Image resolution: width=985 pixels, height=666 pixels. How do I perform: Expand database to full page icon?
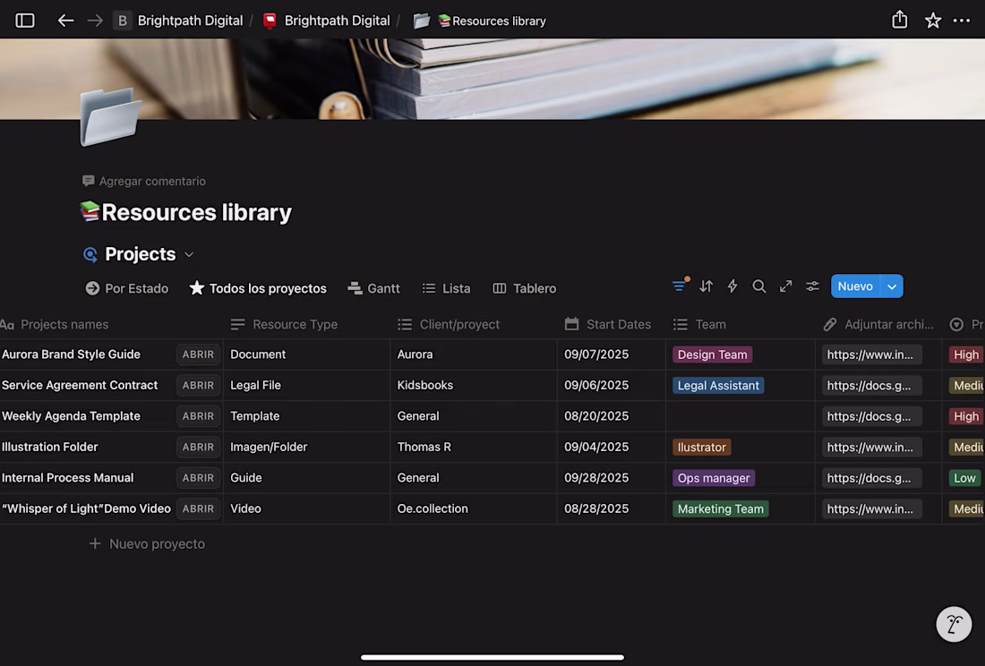[786, 286]
